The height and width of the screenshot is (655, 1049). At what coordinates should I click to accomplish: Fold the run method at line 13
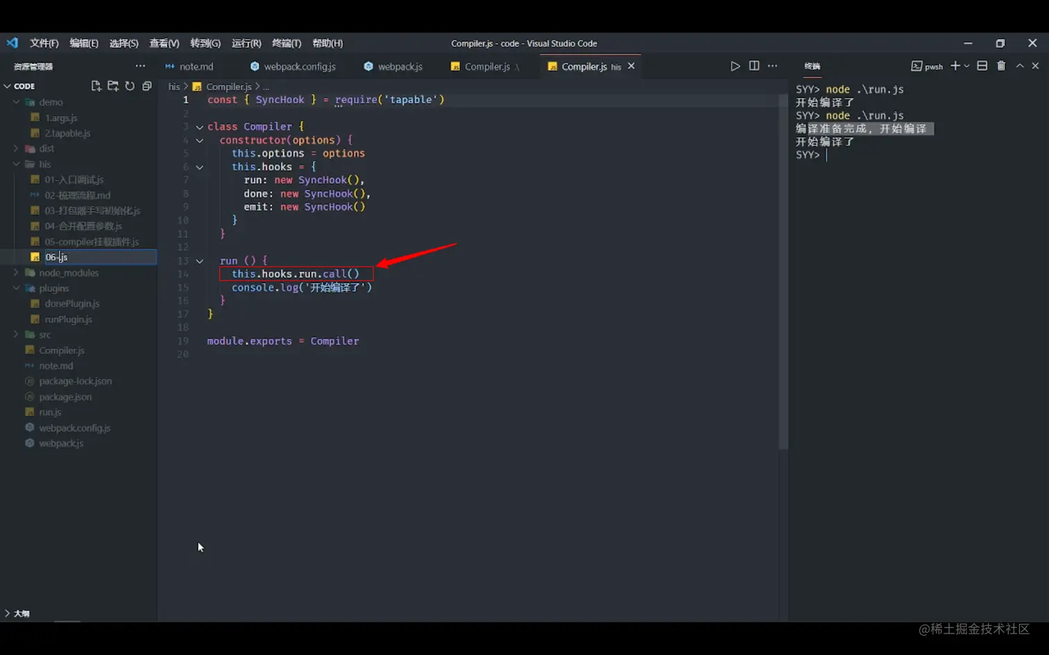click(x=200, y=261)
